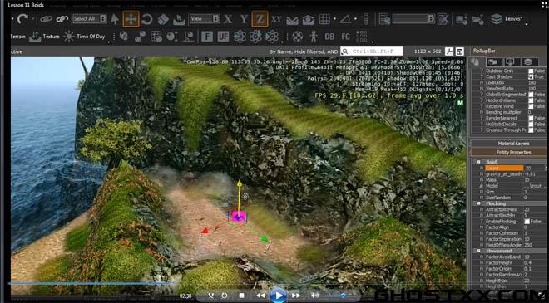Click the human figure character icon
Image resolution: width=549 pixels, height=303 pixels.
pyautogui.click(x=314, y=37)
